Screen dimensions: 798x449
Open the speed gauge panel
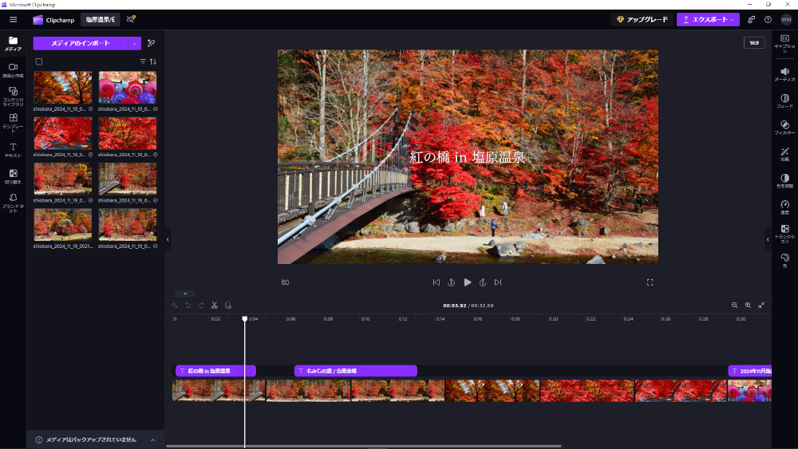point(784,207)
